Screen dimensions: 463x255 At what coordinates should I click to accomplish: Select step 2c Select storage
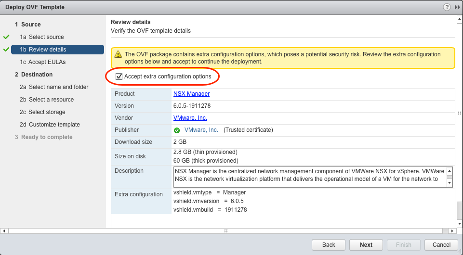(47, 112)
